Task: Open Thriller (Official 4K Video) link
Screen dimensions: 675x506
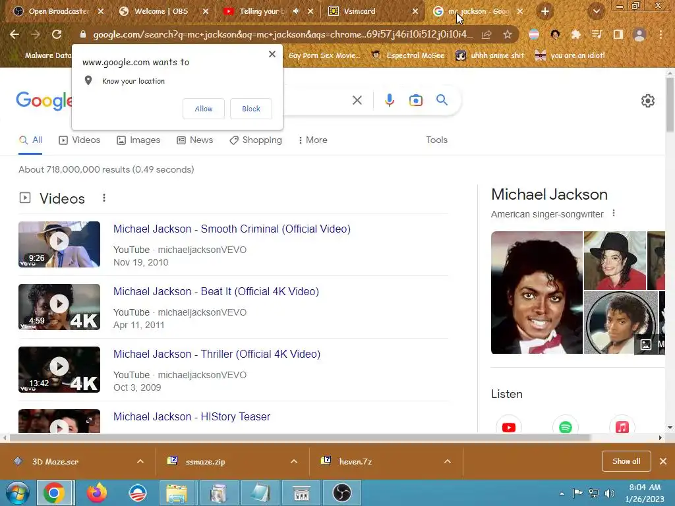Action: click(217, 354)
